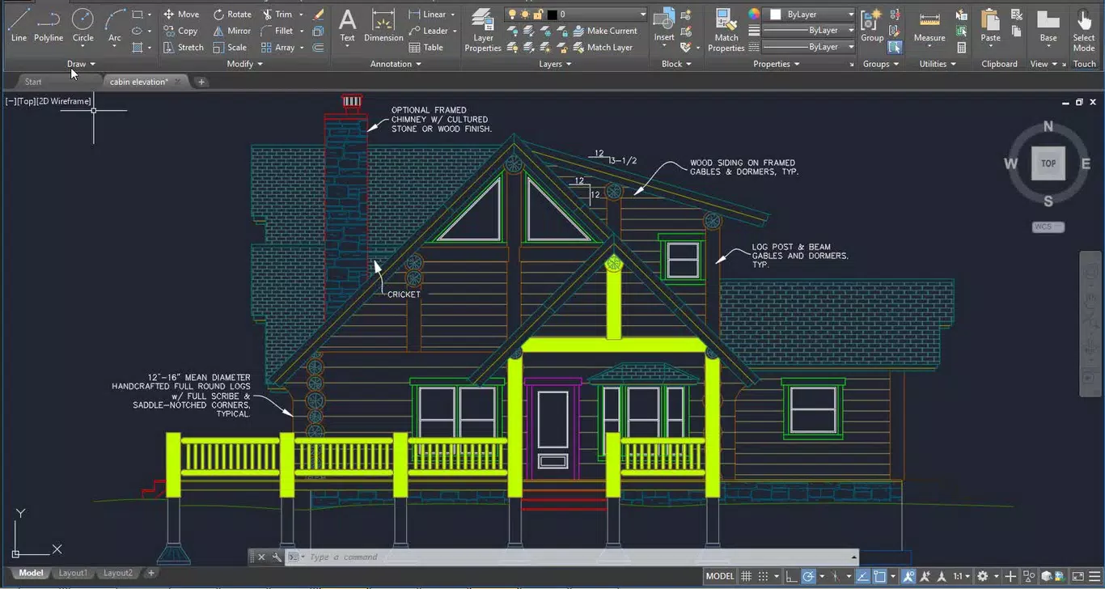Switch to the Model tab

click(31, 573)
